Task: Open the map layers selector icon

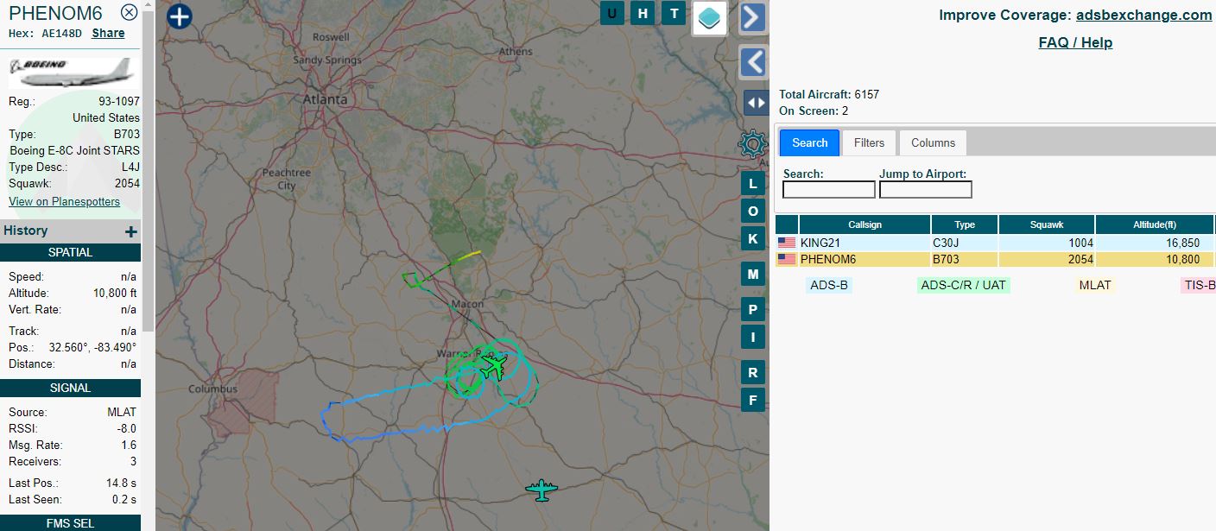Action: pos(710,17)
